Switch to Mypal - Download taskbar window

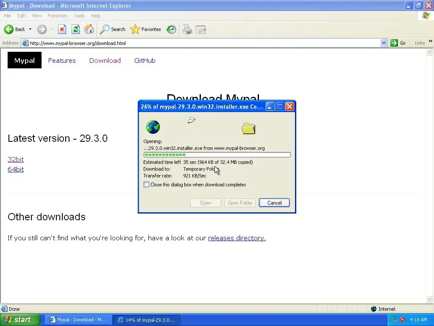pos(78,320)
